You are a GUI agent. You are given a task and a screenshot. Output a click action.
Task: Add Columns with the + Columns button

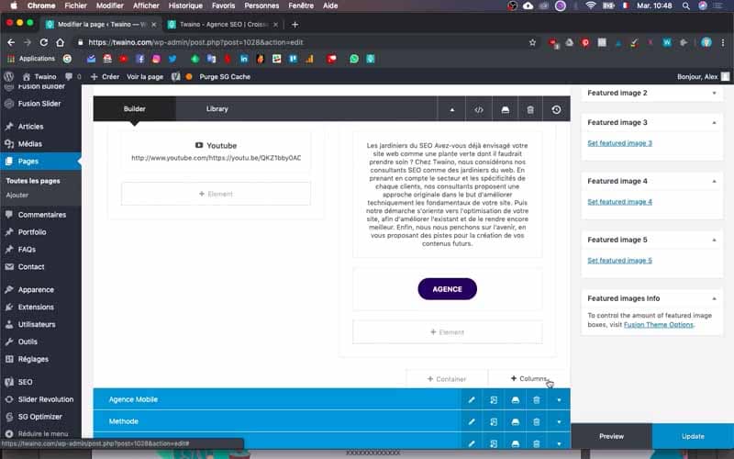pos(529,378)
